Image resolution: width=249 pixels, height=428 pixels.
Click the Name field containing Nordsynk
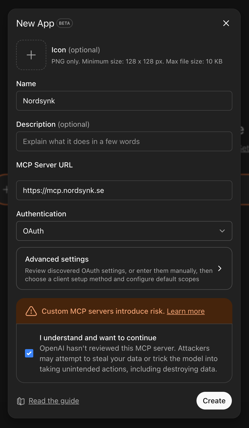pyautogui.click(x=124, y=101)
